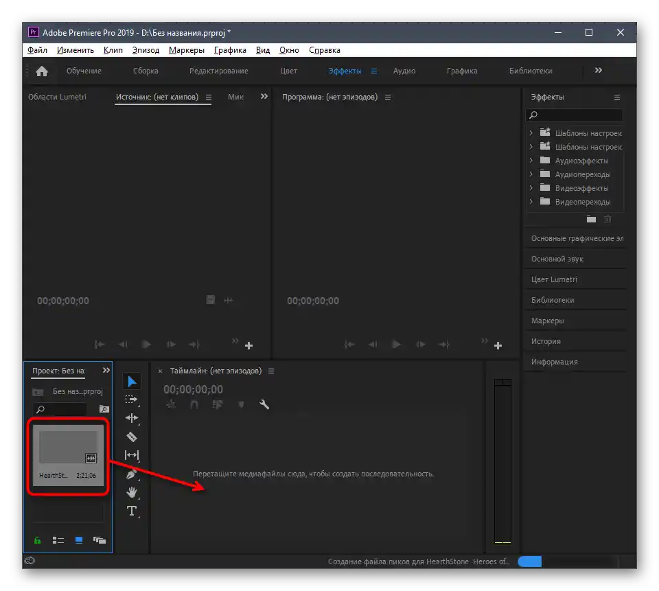Open the Основной звук panel
659x591 pixels.
pos(557,259)
